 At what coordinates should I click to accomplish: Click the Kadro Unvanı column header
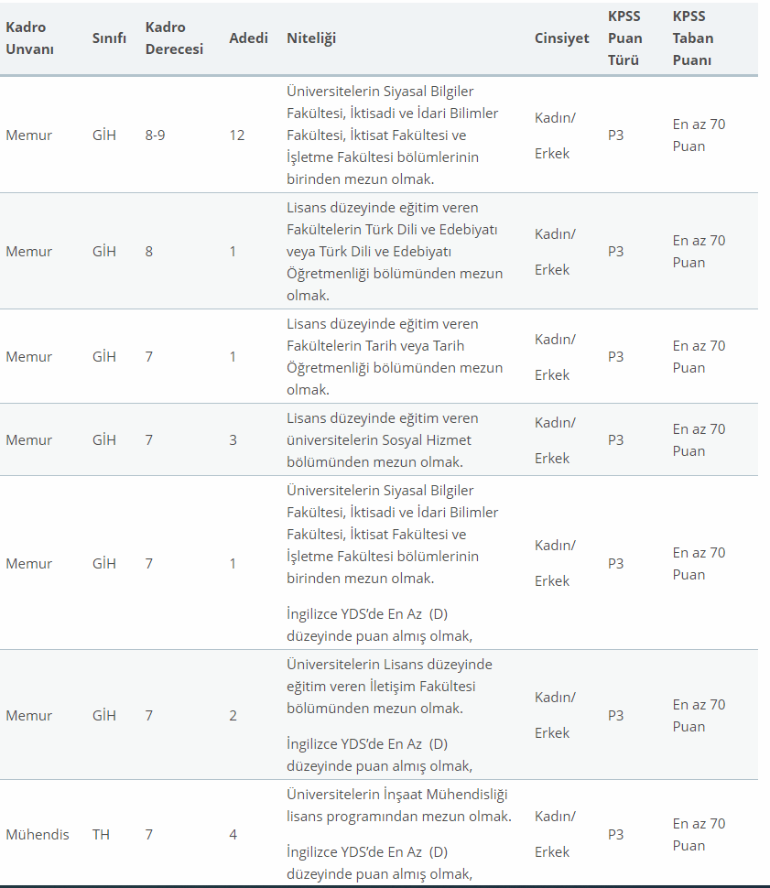point(29,38)
